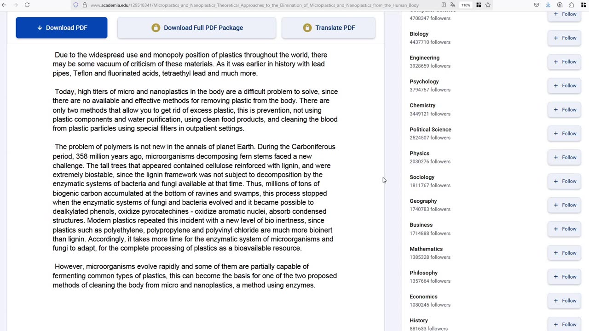This screenshot has width=589, height=331.
Task: Follow the Chemistry topic
Action: click(565, 109)
